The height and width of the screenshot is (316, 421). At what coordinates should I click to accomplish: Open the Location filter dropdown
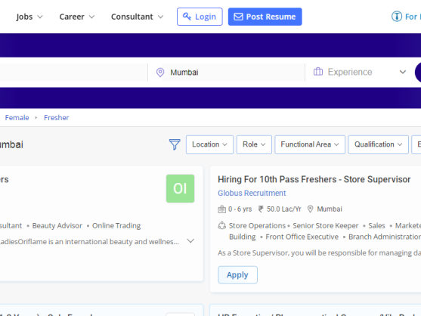coord(209,144)
